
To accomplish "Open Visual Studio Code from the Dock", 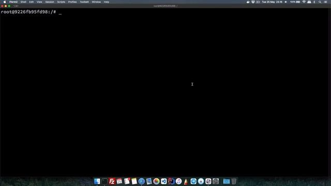I will coord(164,181).
